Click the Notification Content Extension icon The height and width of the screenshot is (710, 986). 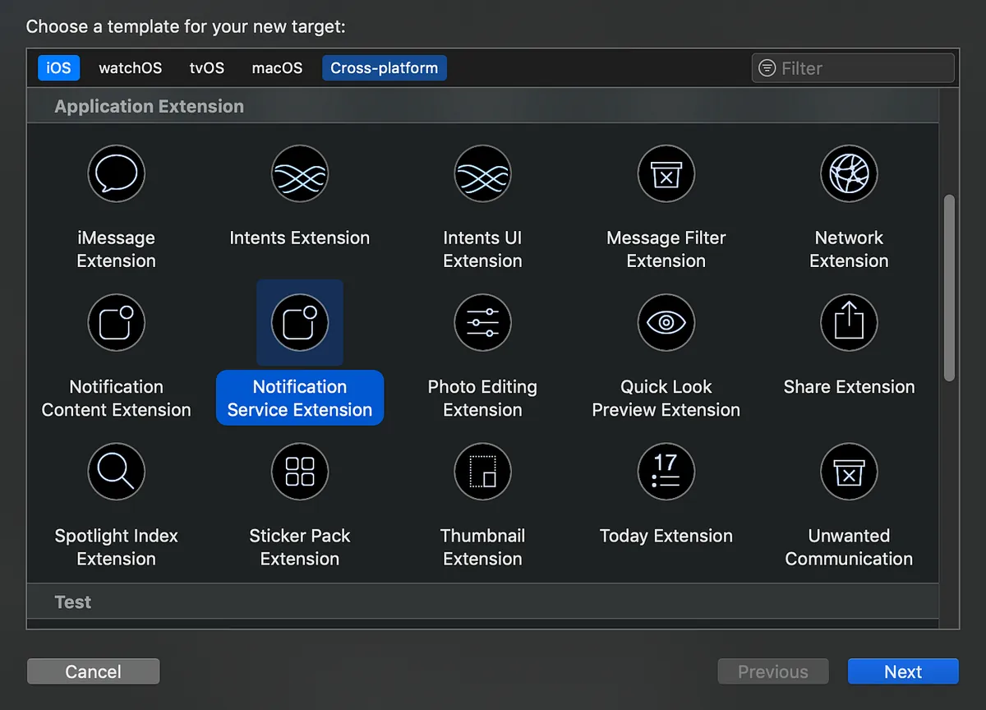coord(116,322)
